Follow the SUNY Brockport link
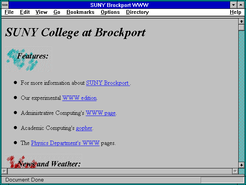Image resolution: width=246 pixels, height=185 pixels. [x=108, y=83]
